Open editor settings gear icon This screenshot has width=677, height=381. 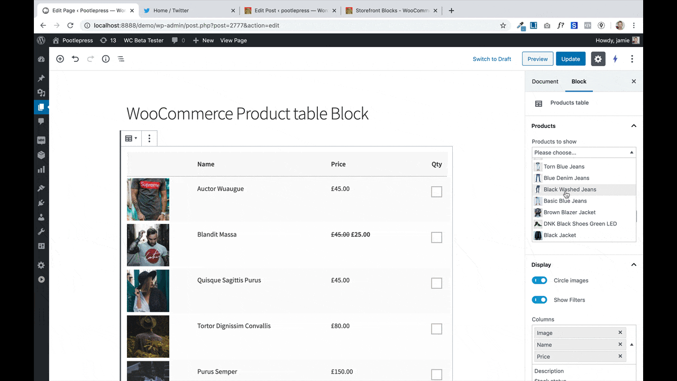[598, 59]
